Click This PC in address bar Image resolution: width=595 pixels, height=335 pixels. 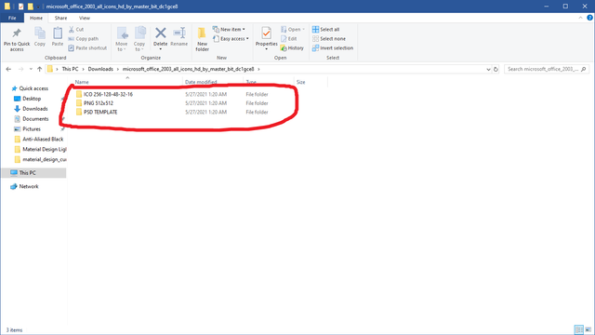71,69
